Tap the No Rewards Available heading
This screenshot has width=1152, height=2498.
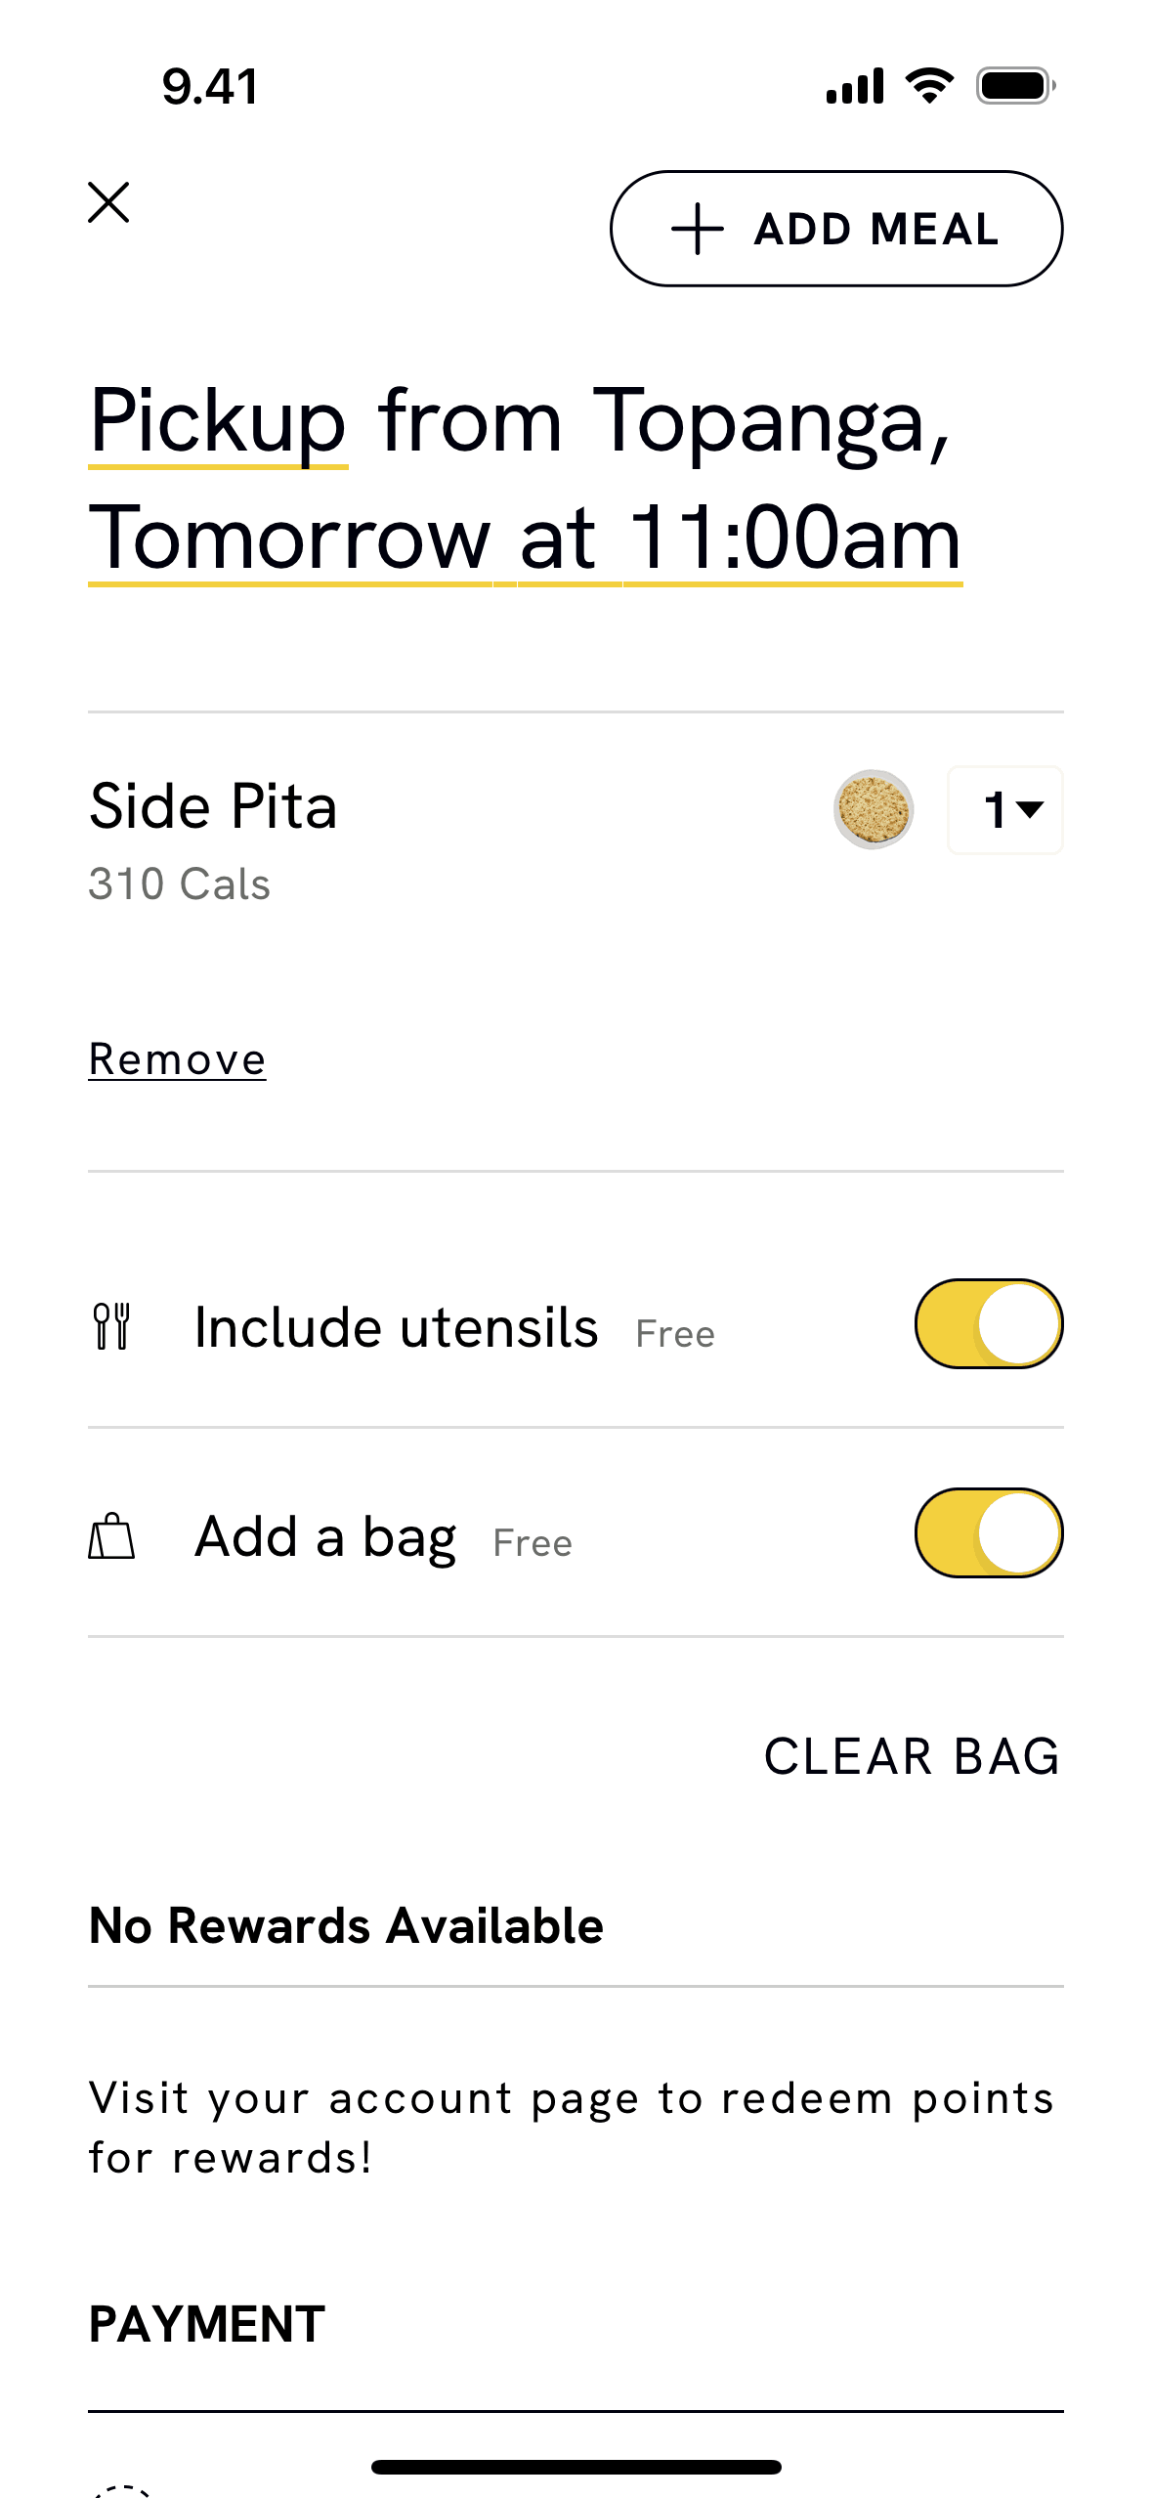(346, 1926)
